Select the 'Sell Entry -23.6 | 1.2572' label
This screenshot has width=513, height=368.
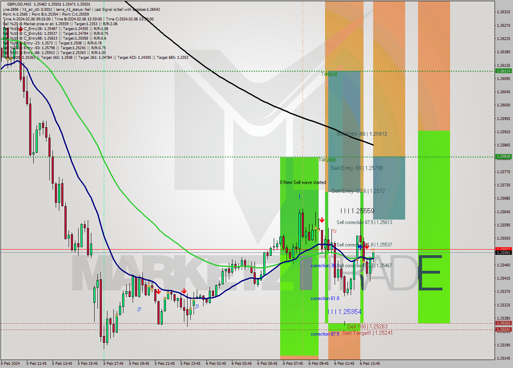point(358,191)
